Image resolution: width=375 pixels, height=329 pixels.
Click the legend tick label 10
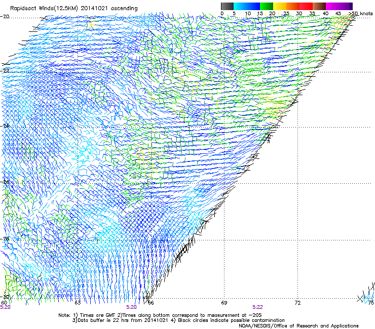click(x=248, y=14)
